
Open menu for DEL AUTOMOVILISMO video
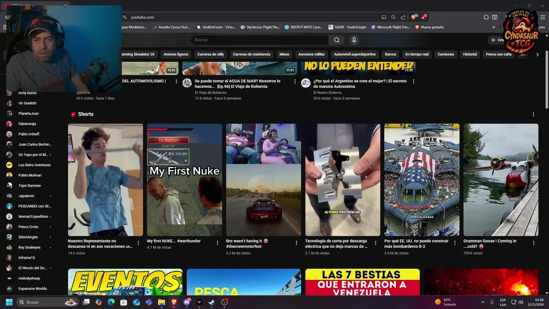pos(176,81)
